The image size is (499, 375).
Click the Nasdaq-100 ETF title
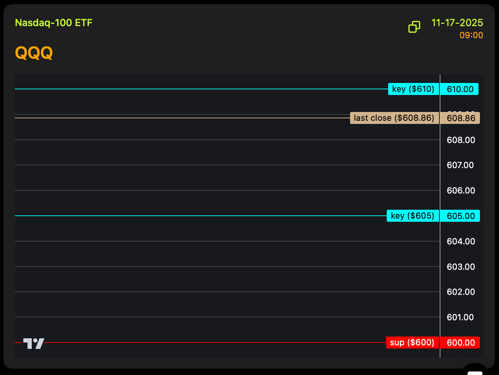(54, 23)
